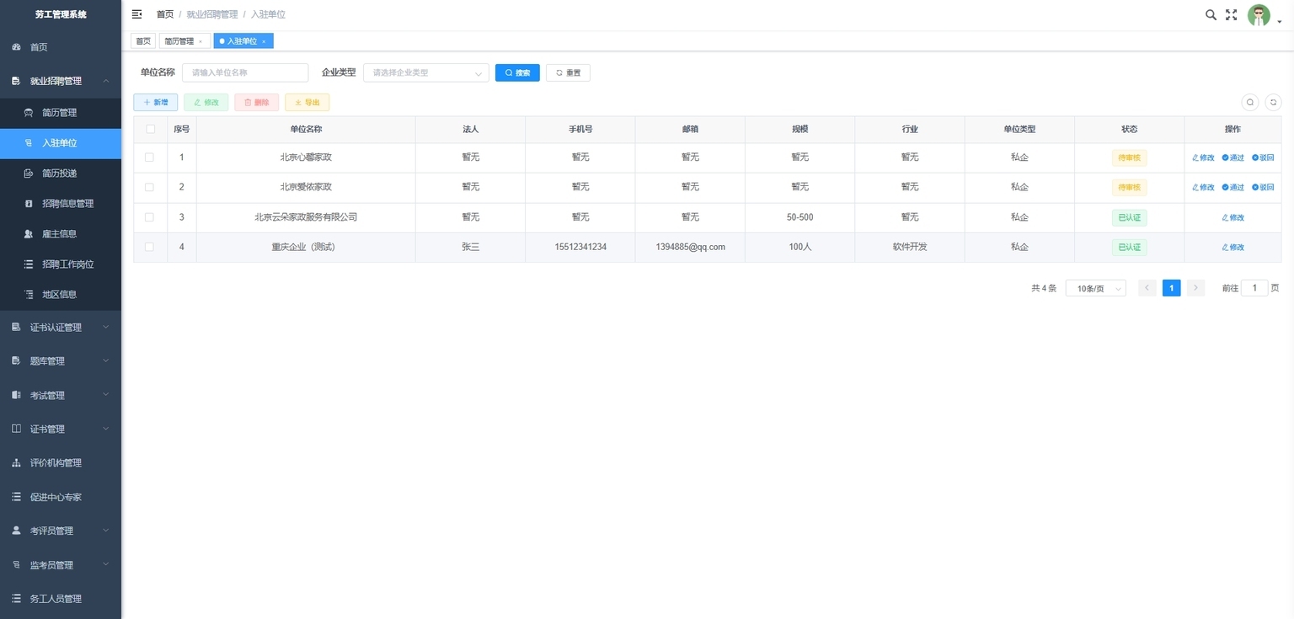The height and width of the screenshot is (619, 1294).
Task: Toggle fullscreen mode icon
Action: pyautogui.click(x=1231, y=14)
